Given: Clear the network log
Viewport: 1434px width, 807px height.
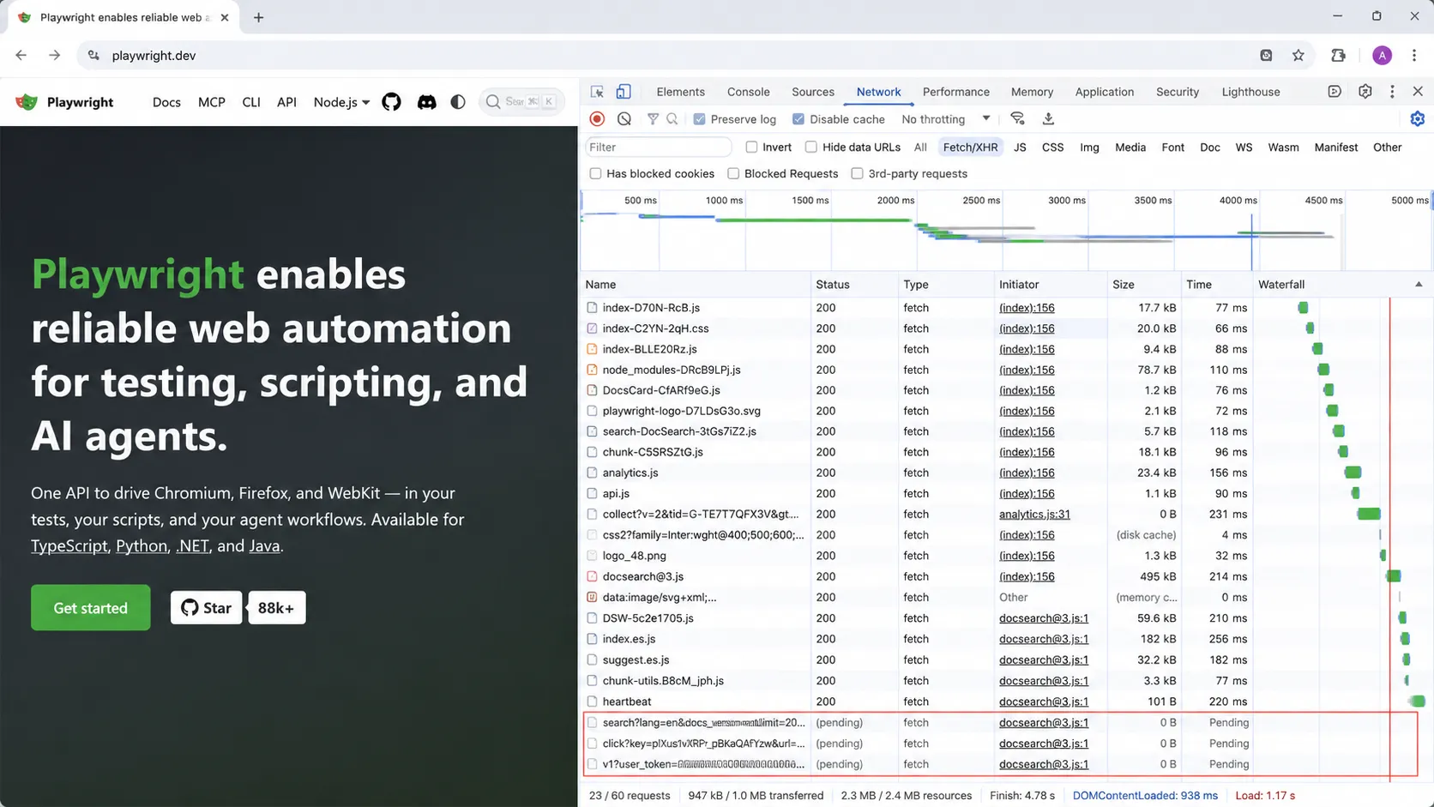Looking at the screenshot, I should click(624, 119).
